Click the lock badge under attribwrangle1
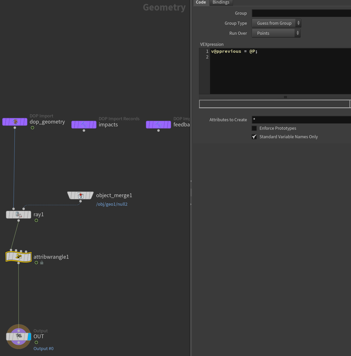This screenshot has height=356, width=351. tap(42, 263)
